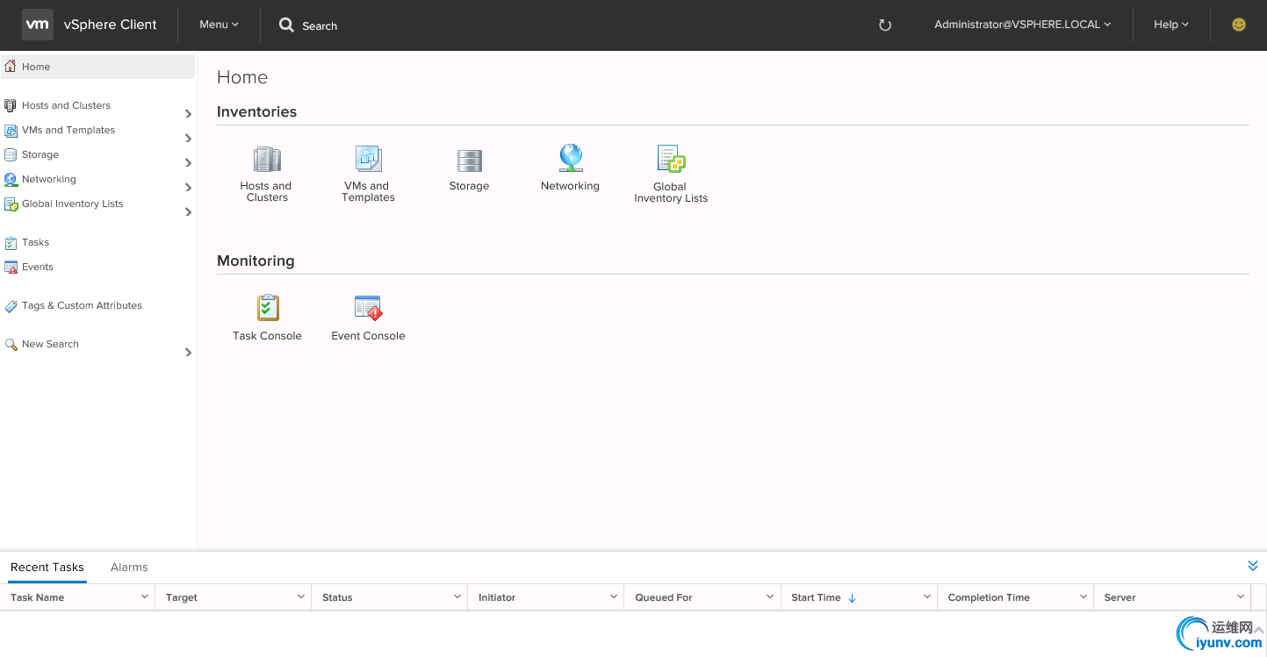Open Event Console label link

[x=368, y=336]
